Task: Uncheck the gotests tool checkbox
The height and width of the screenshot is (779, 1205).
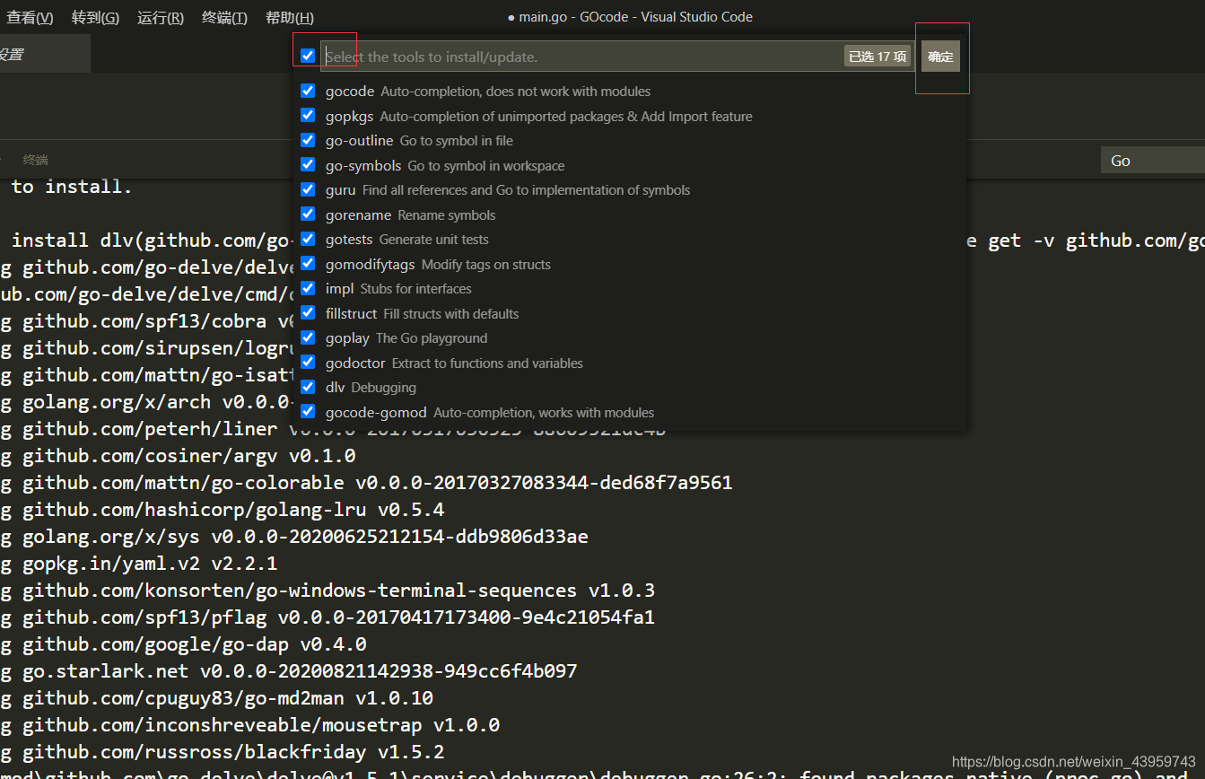Action: pyautogui.click(x=308, y=239)
